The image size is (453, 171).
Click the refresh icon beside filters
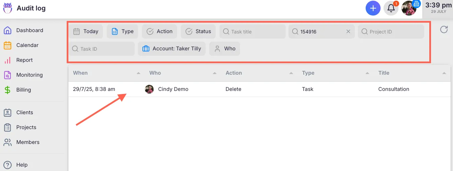point(444,30)
